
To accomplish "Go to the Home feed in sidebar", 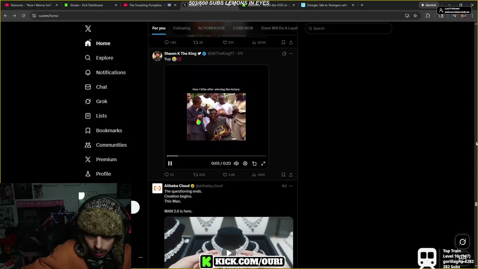I will coord(97,43).
